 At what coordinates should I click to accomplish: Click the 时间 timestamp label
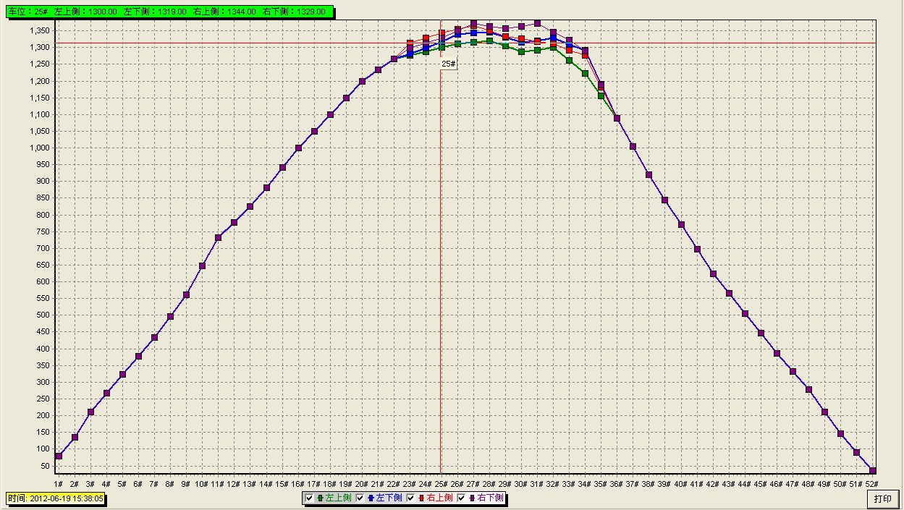[56, 498]
